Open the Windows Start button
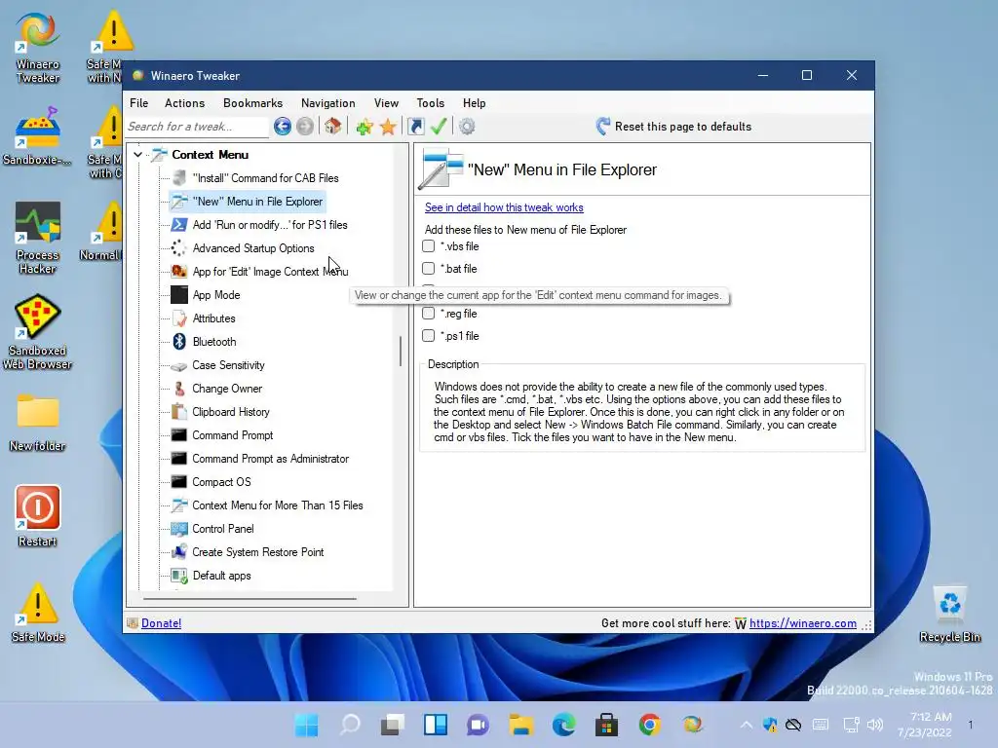The image size is (998, 748). [306, 725]
